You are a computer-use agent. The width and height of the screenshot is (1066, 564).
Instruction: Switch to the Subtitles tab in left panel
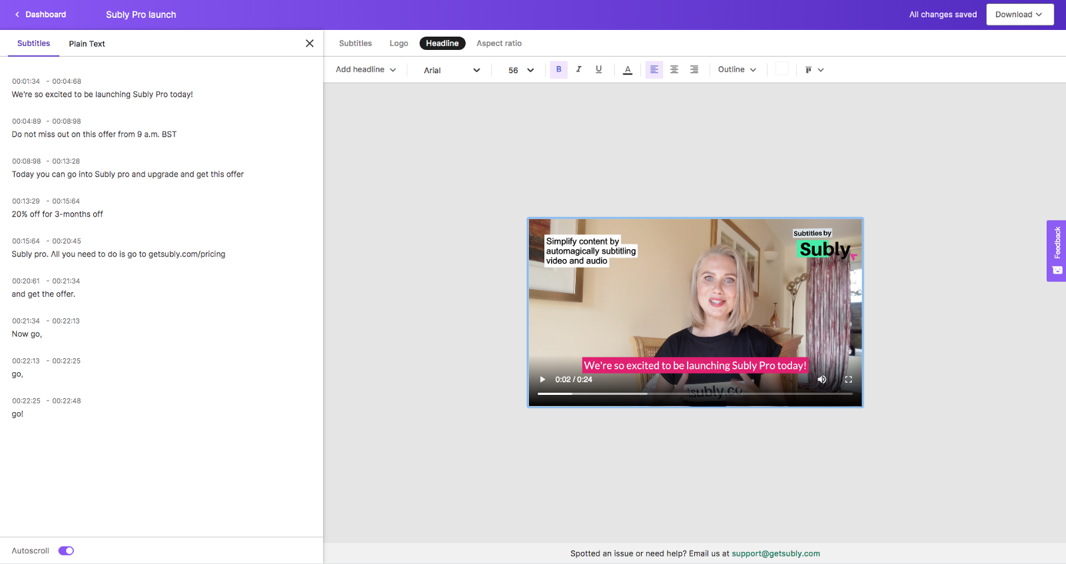(x=33, y=43)
